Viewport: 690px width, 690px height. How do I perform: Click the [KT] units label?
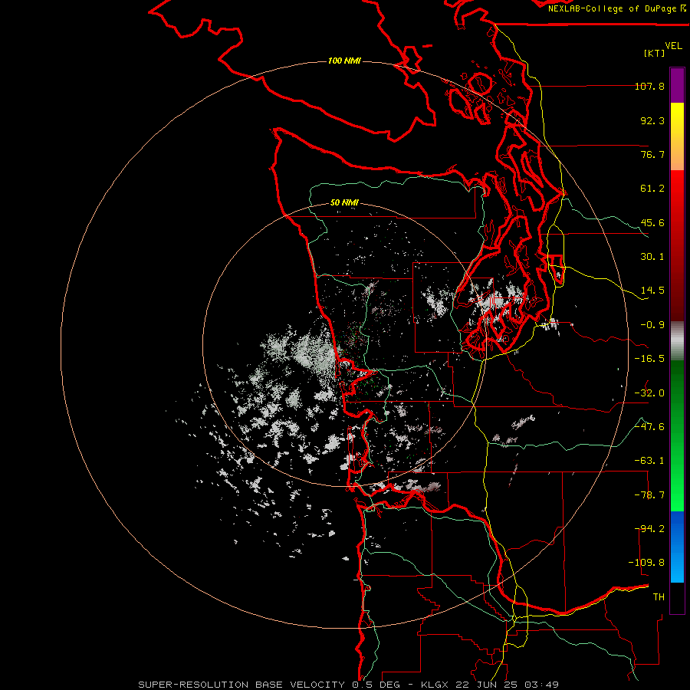coord(655,53)
